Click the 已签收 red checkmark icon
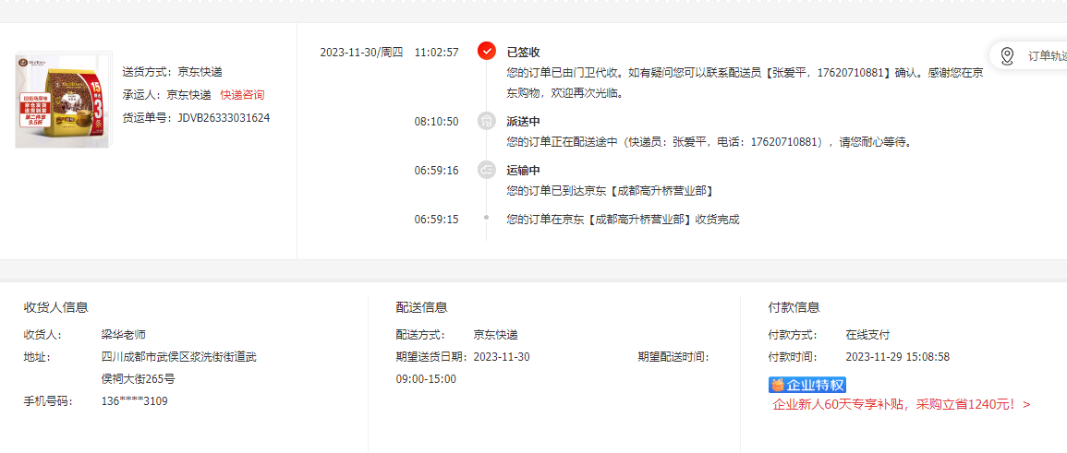This screenshot has height=453, width=1067. pos(487,51)
